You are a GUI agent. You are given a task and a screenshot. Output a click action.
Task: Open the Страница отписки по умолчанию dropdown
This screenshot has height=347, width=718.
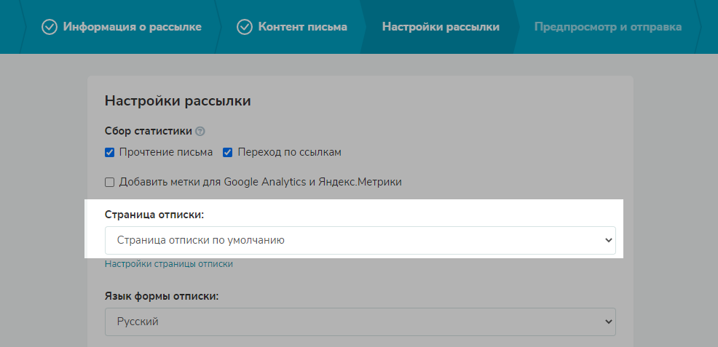click(350, 240)
